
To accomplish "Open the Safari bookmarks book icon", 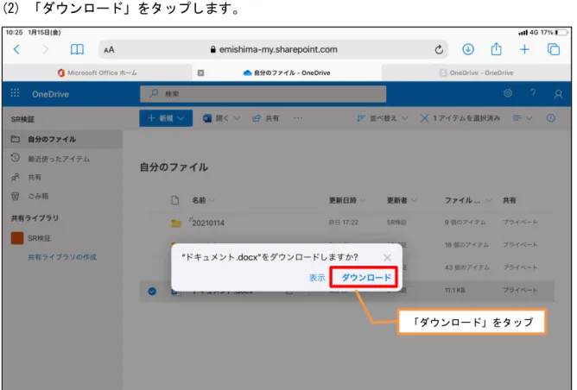I will 77,49.
